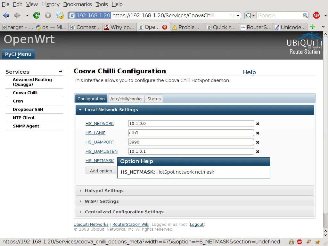
Task: Click the gray stop loading icon
Action: coord(48,15)
